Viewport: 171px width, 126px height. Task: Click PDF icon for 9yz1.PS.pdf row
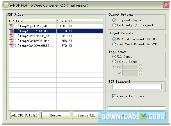11,26
